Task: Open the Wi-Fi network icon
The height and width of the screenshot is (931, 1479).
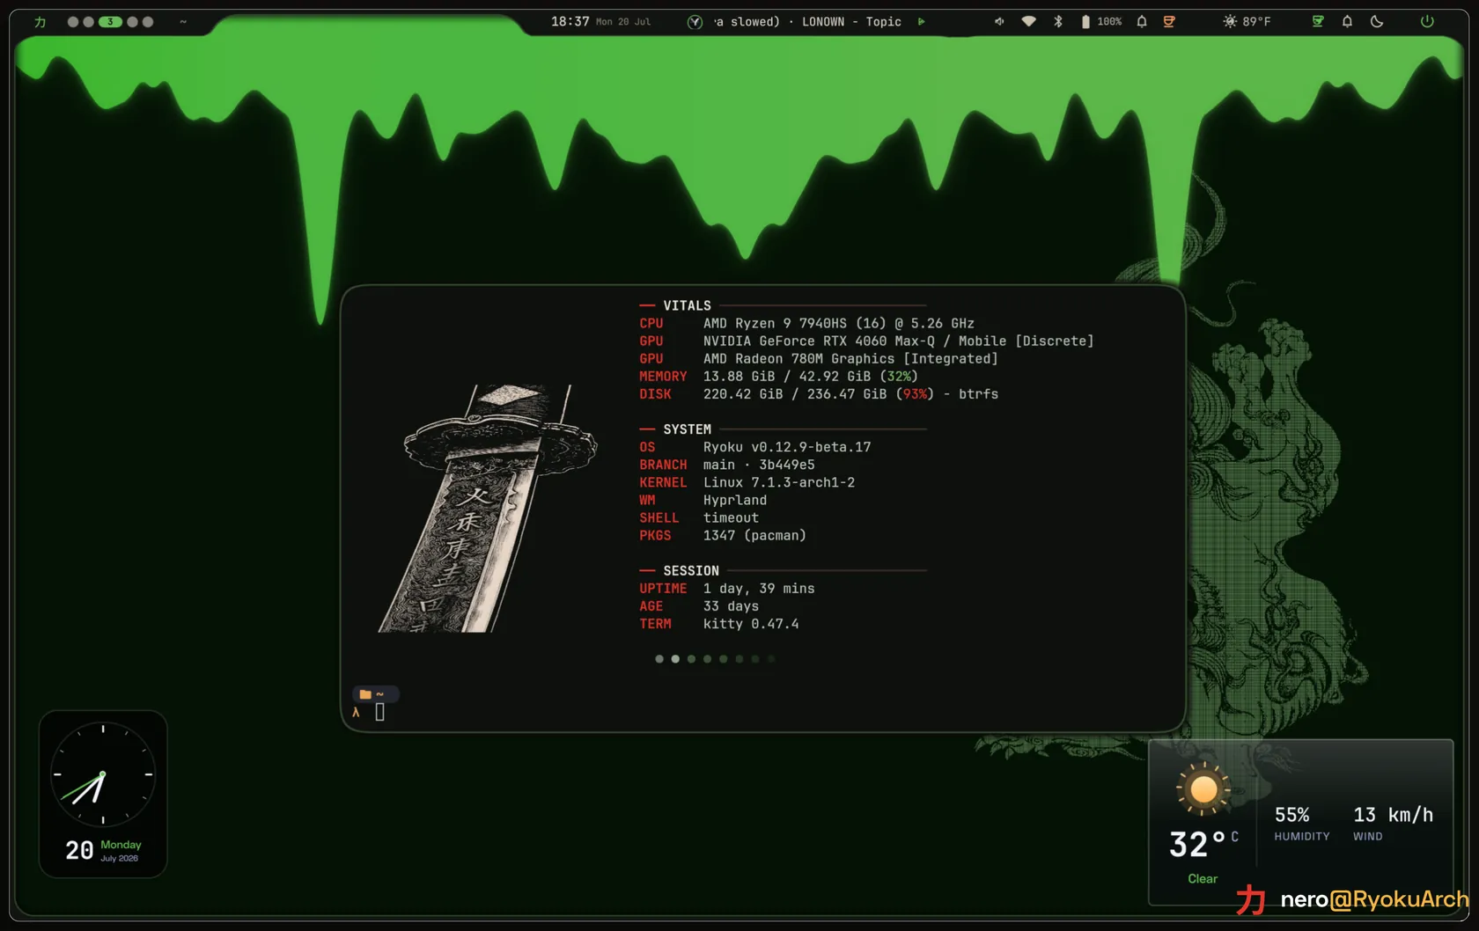Action: 1028,22
